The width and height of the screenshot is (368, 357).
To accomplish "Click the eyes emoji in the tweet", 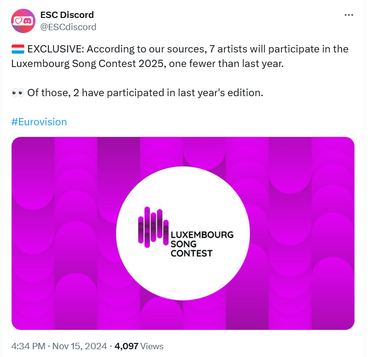I will (17, 92).
